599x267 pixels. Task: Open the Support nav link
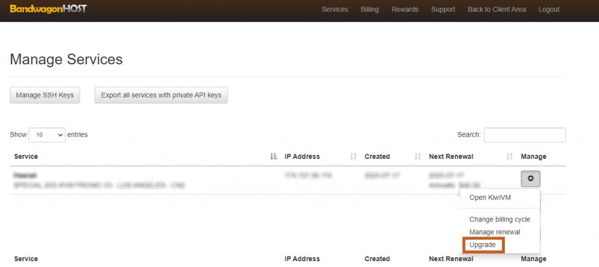coord(443,9)
